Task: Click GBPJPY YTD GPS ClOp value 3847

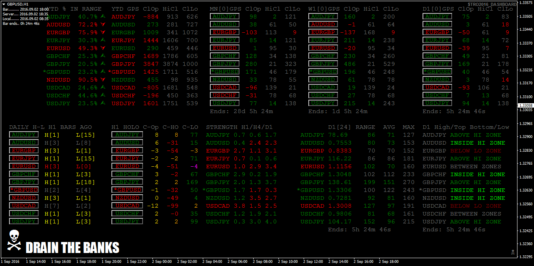Action: (x=151, y=64)
